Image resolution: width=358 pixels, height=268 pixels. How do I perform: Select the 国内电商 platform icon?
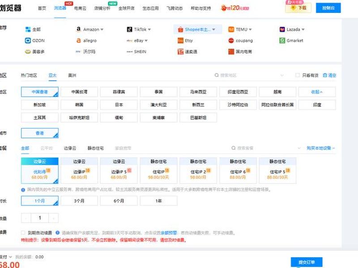(231, 52)
